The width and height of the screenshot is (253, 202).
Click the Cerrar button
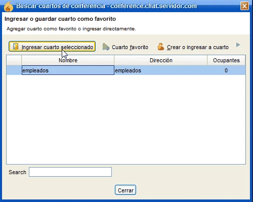click(125, 190)
